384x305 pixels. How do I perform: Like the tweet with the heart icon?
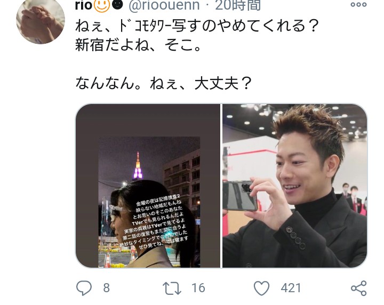point(261,288)
